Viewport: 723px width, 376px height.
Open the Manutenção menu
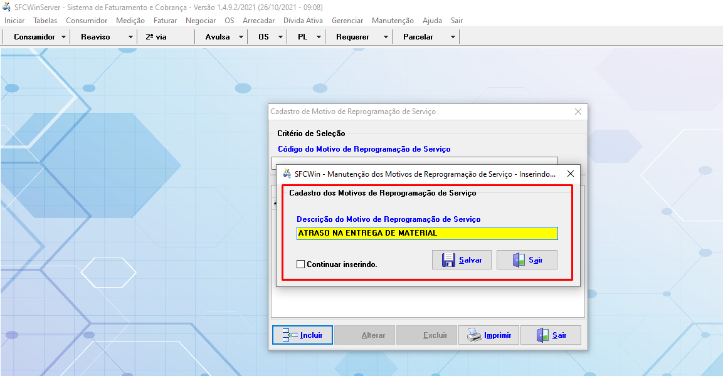[393, 21]
